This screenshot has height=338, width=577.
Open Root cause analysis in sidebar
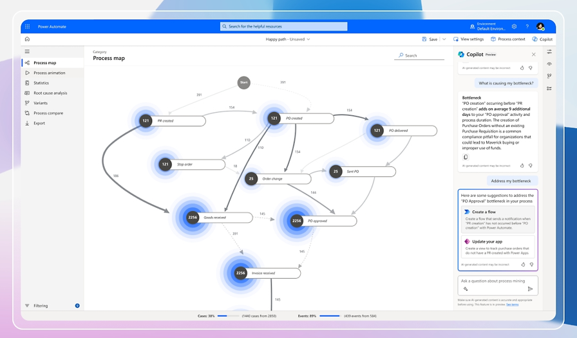(x=53, y=93)
